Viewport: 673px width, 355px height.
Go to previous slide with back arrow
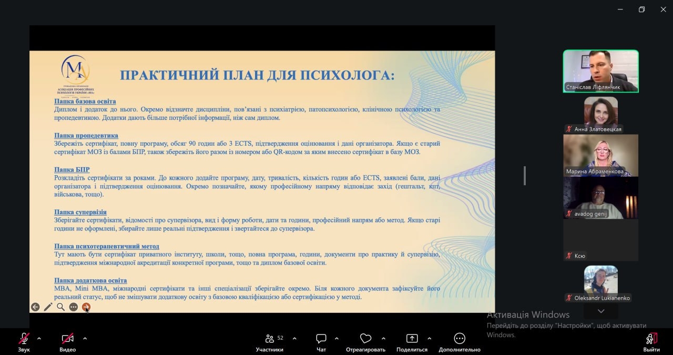tap(35, 307)
